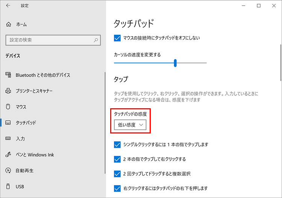Open the USB settings page
Viewport: 282px width, 198px height.
[x=20, y=186]
